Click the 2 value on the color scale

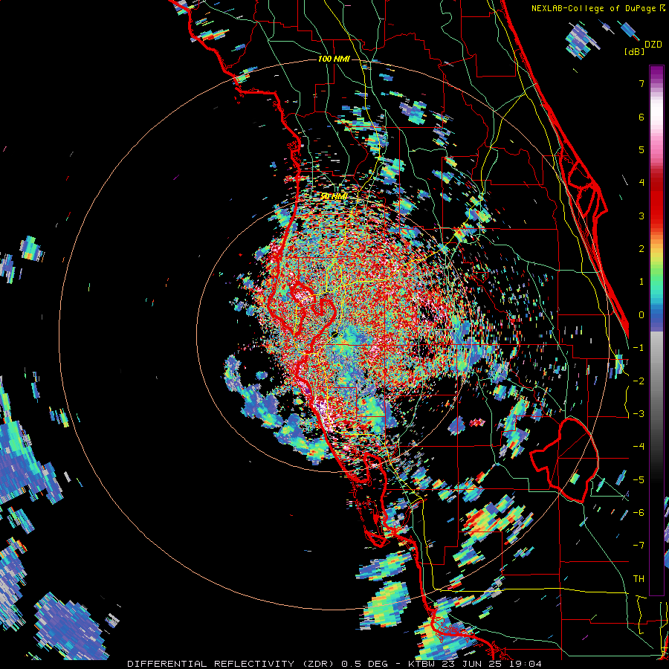(641, 249)
